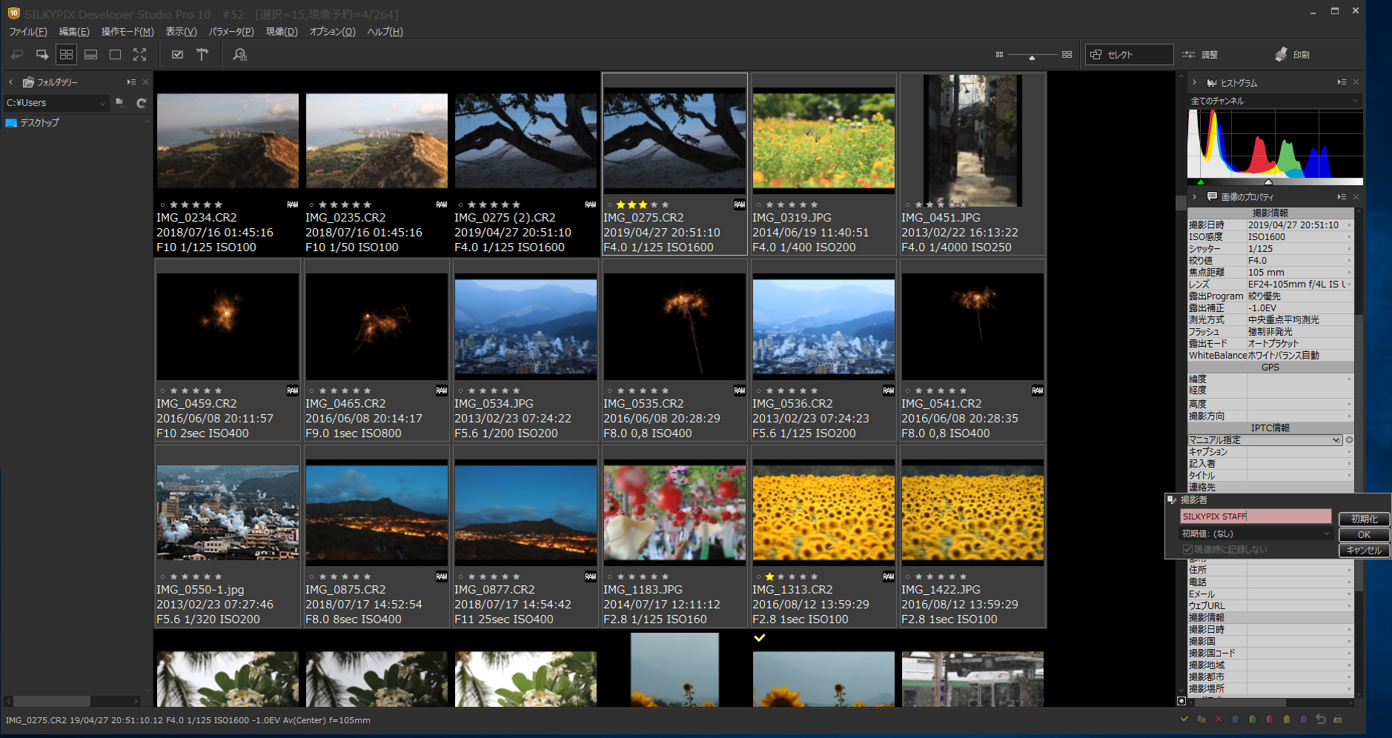Image resolution: width=1392 pixels, height=738 pixels.
Task: Switch to combination preview-and-thumbnail view
Action: coord(90,55)
